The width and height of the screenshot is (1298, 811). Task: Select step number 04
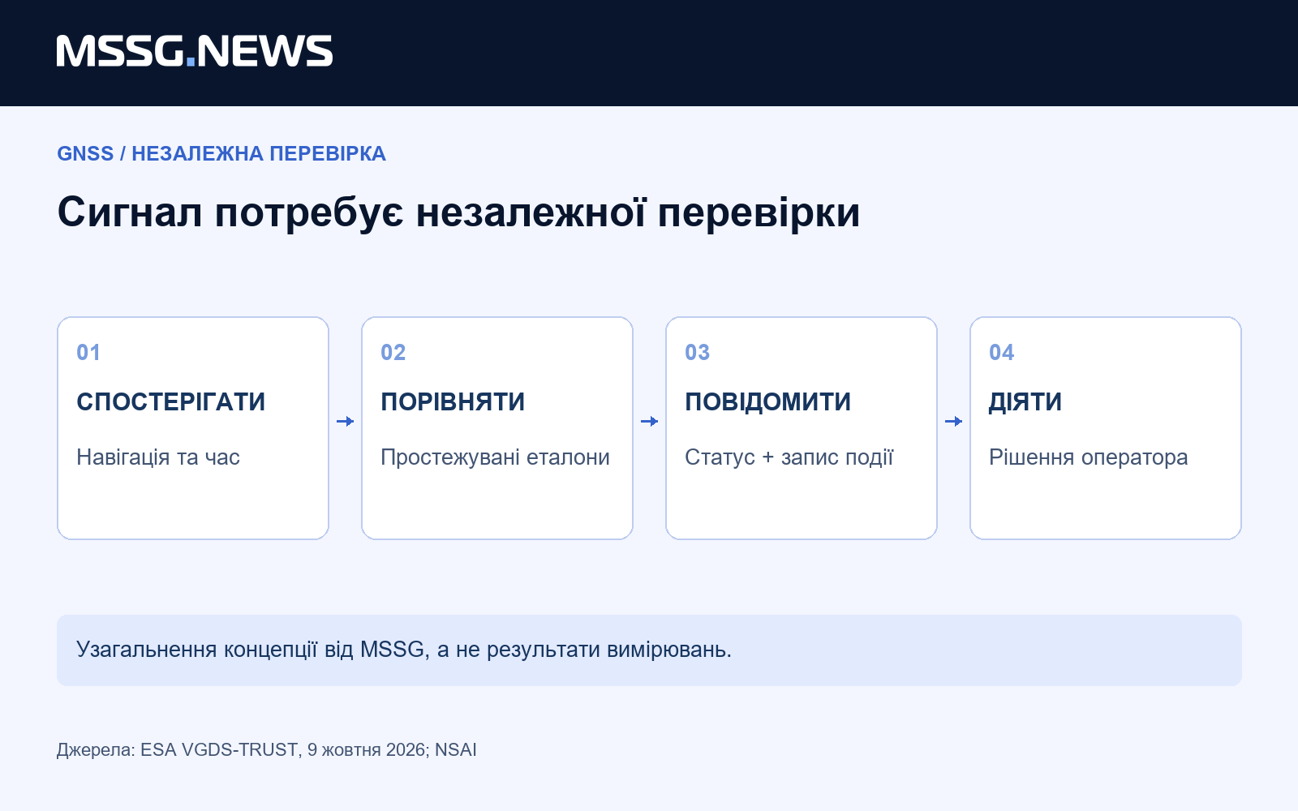(x=1002, y=353)
